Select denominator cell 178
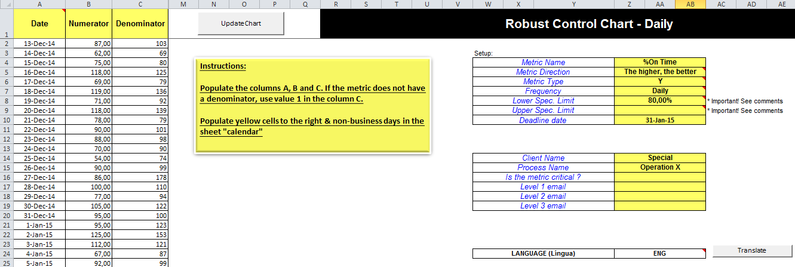This screenshot has width=795, height=267. point(140,177)
